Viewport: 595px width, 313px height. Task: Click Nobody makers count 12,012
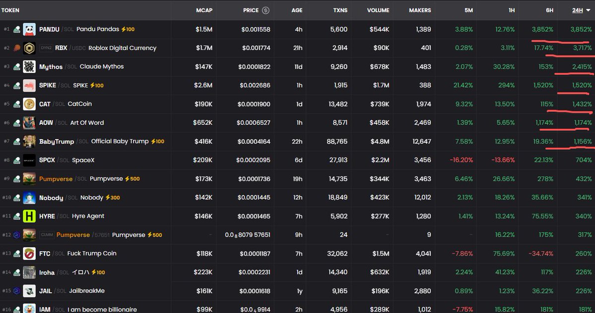click(x=422, y=198)
